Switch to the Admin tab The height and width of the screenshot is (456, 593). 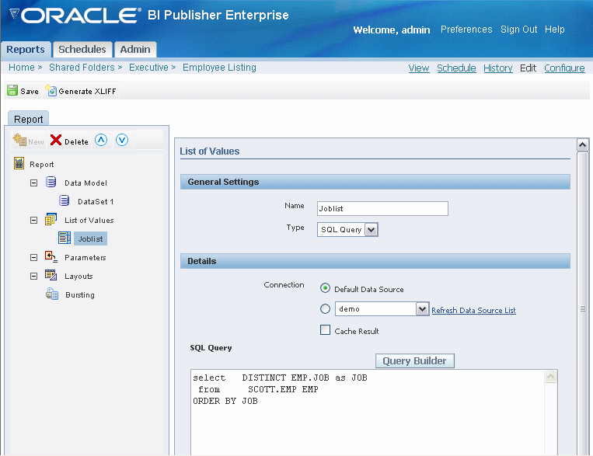135,49
